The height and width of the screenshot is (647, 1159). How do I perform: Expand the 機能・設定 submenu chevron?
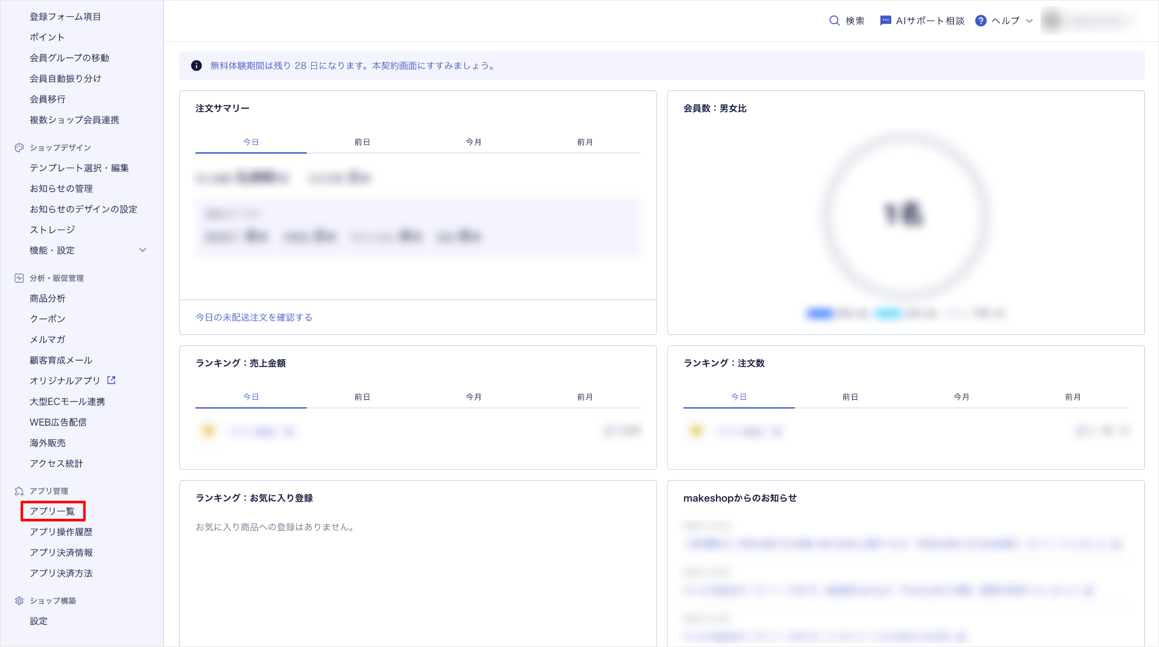click(x=143, y=250)
